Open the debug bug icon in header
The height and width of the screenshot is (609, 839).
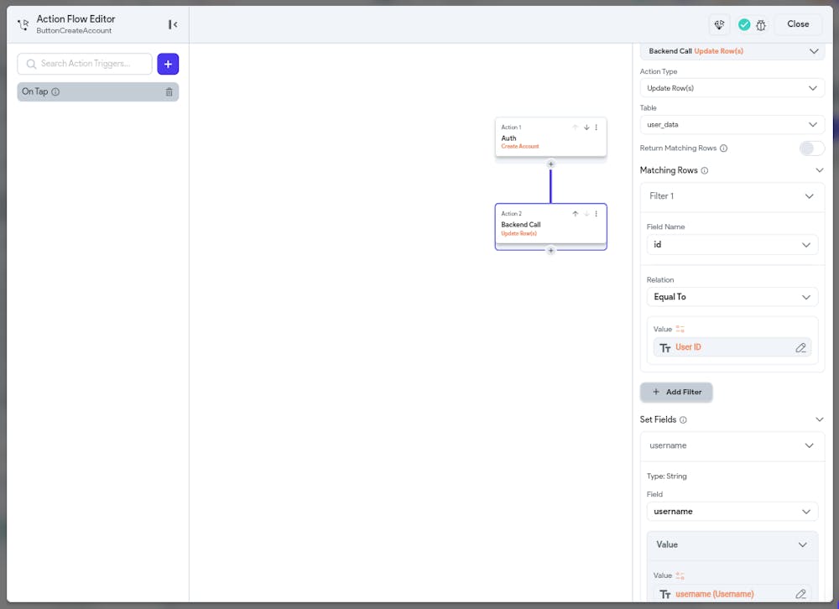[761, 24]
